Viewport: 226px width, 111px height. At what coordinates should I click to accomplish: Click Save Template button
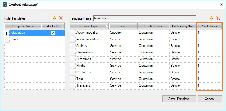179,99
